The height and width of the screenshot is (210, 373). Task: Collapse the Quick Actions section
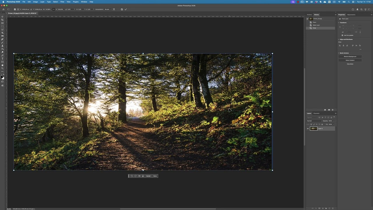pyautogui.click(x=339, y=53)
